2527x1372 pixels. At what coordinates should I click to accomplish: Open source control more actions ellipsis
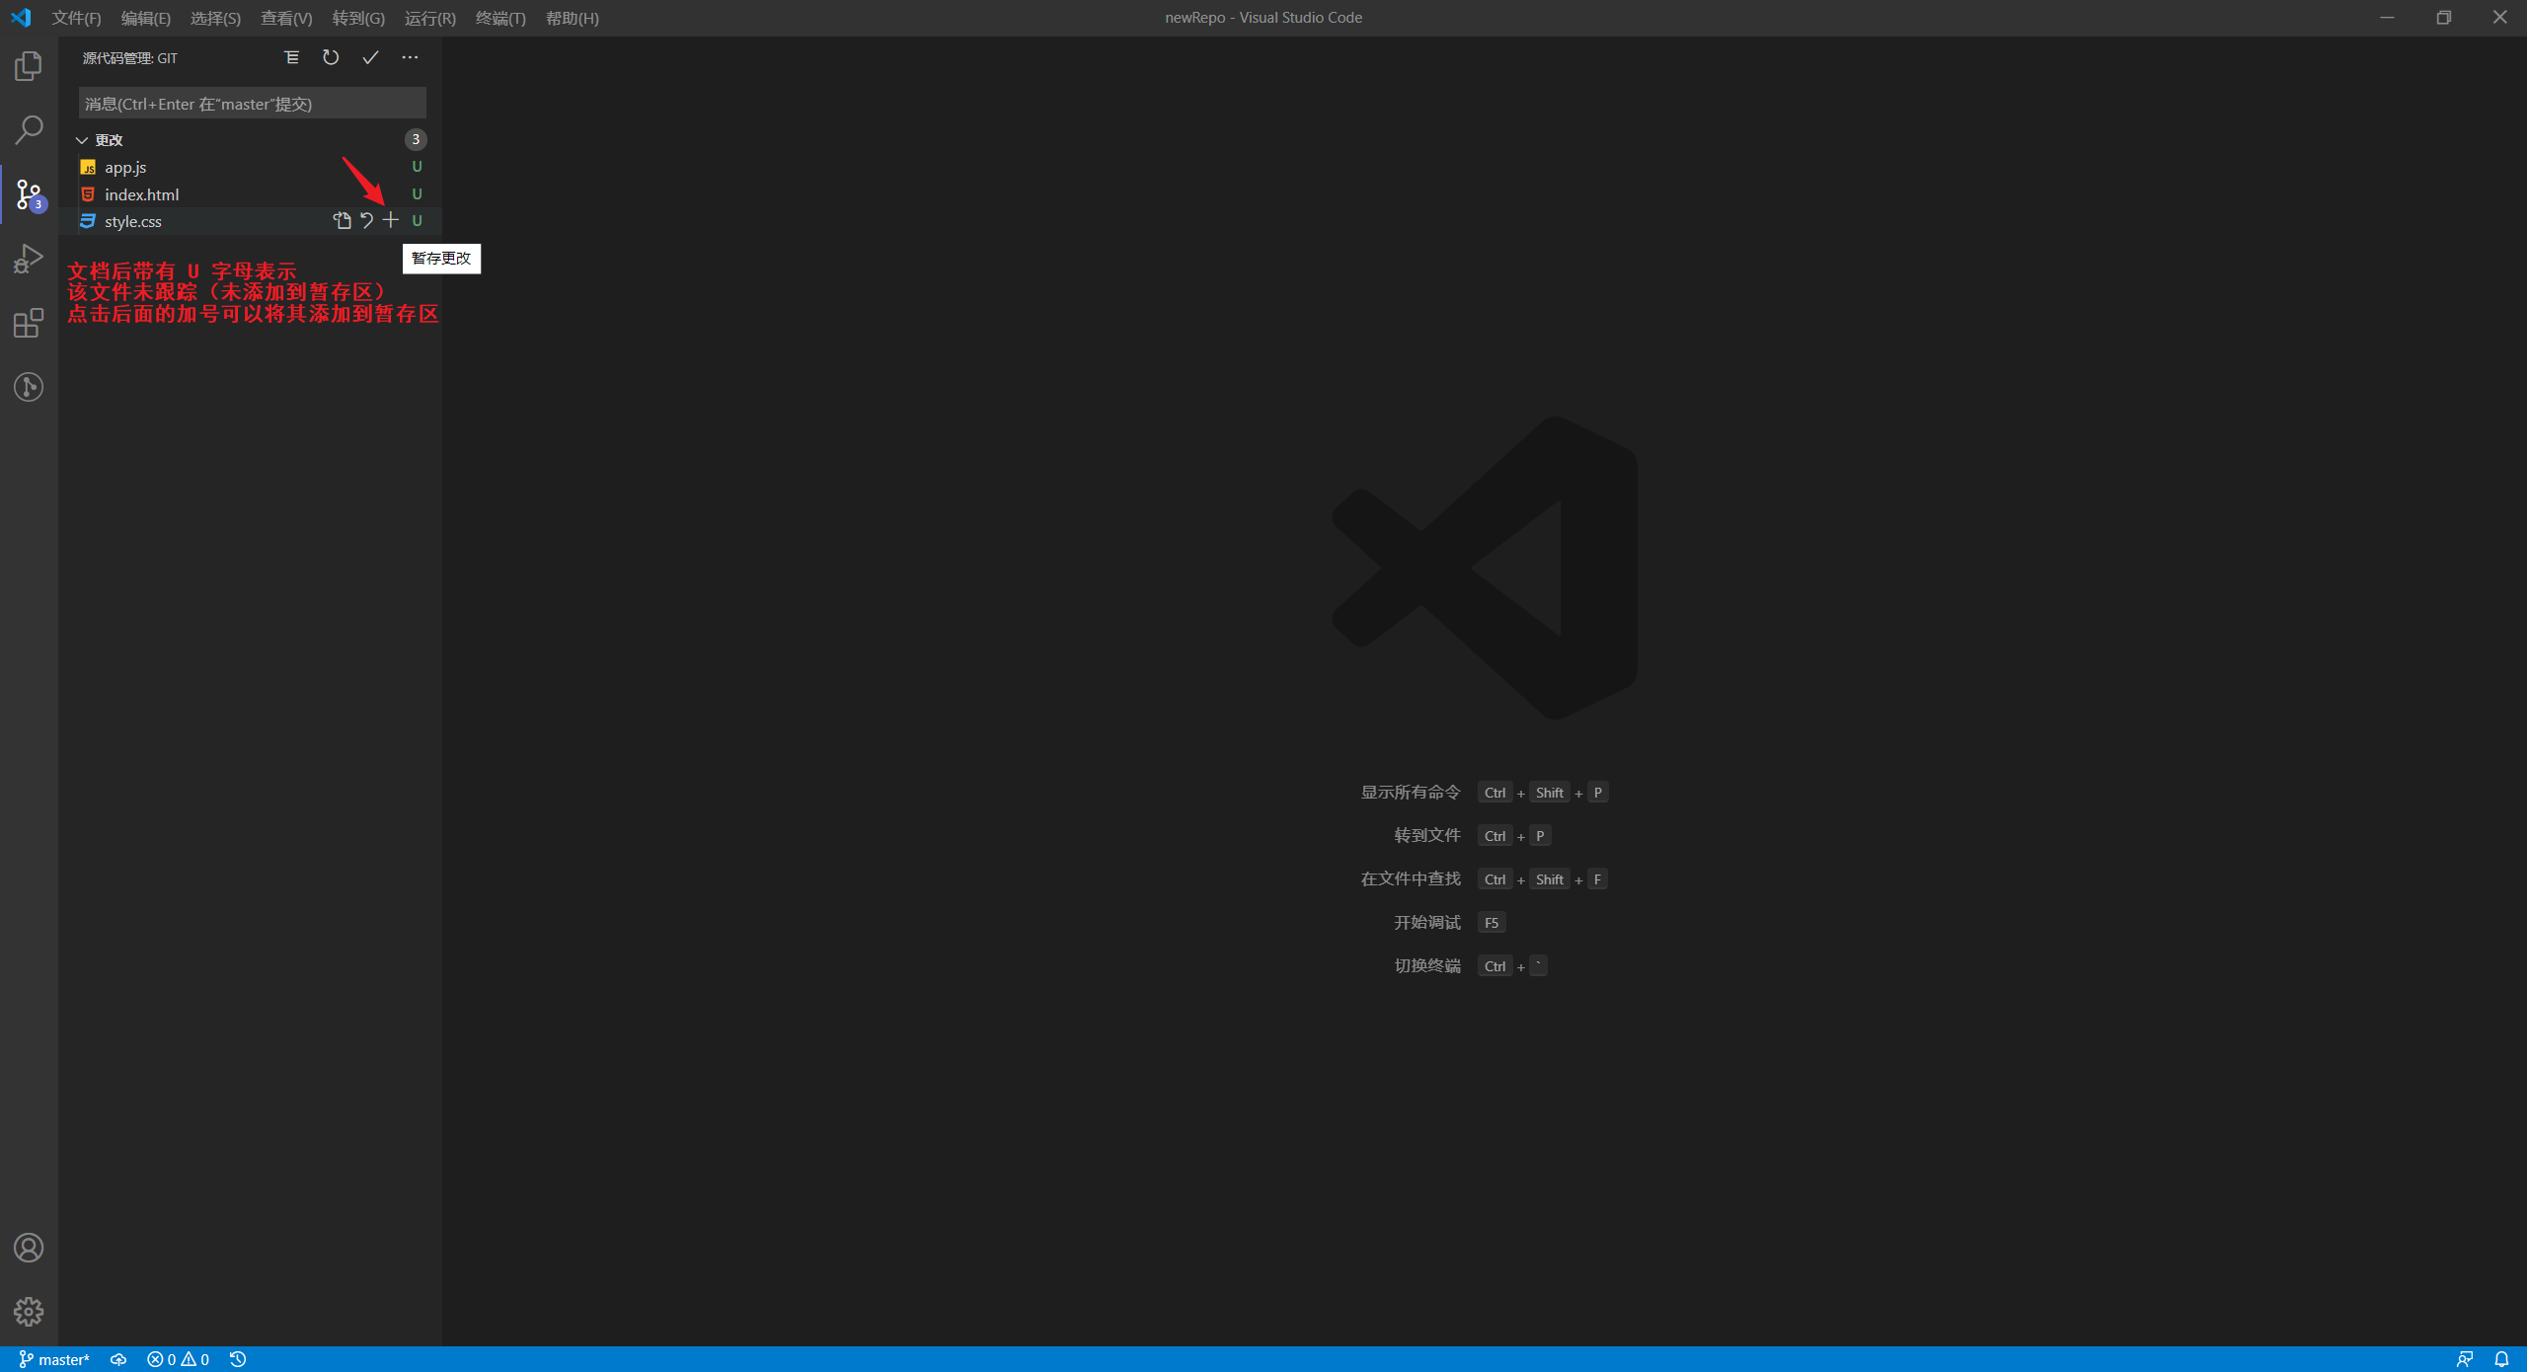click(x=410, y=57)
